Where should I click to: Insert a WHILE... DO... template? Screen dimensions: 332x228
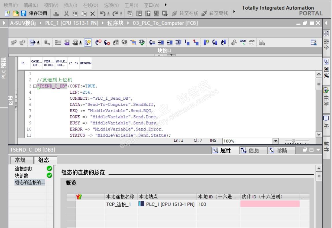pos(61,63)
